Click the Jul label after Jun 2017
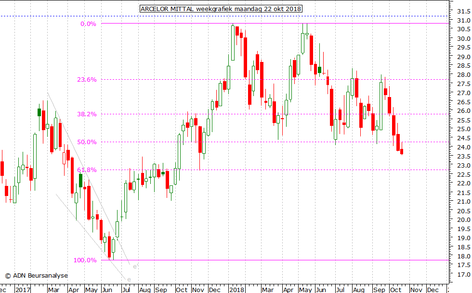Screen dimensions: 472x293 [126, 290]
